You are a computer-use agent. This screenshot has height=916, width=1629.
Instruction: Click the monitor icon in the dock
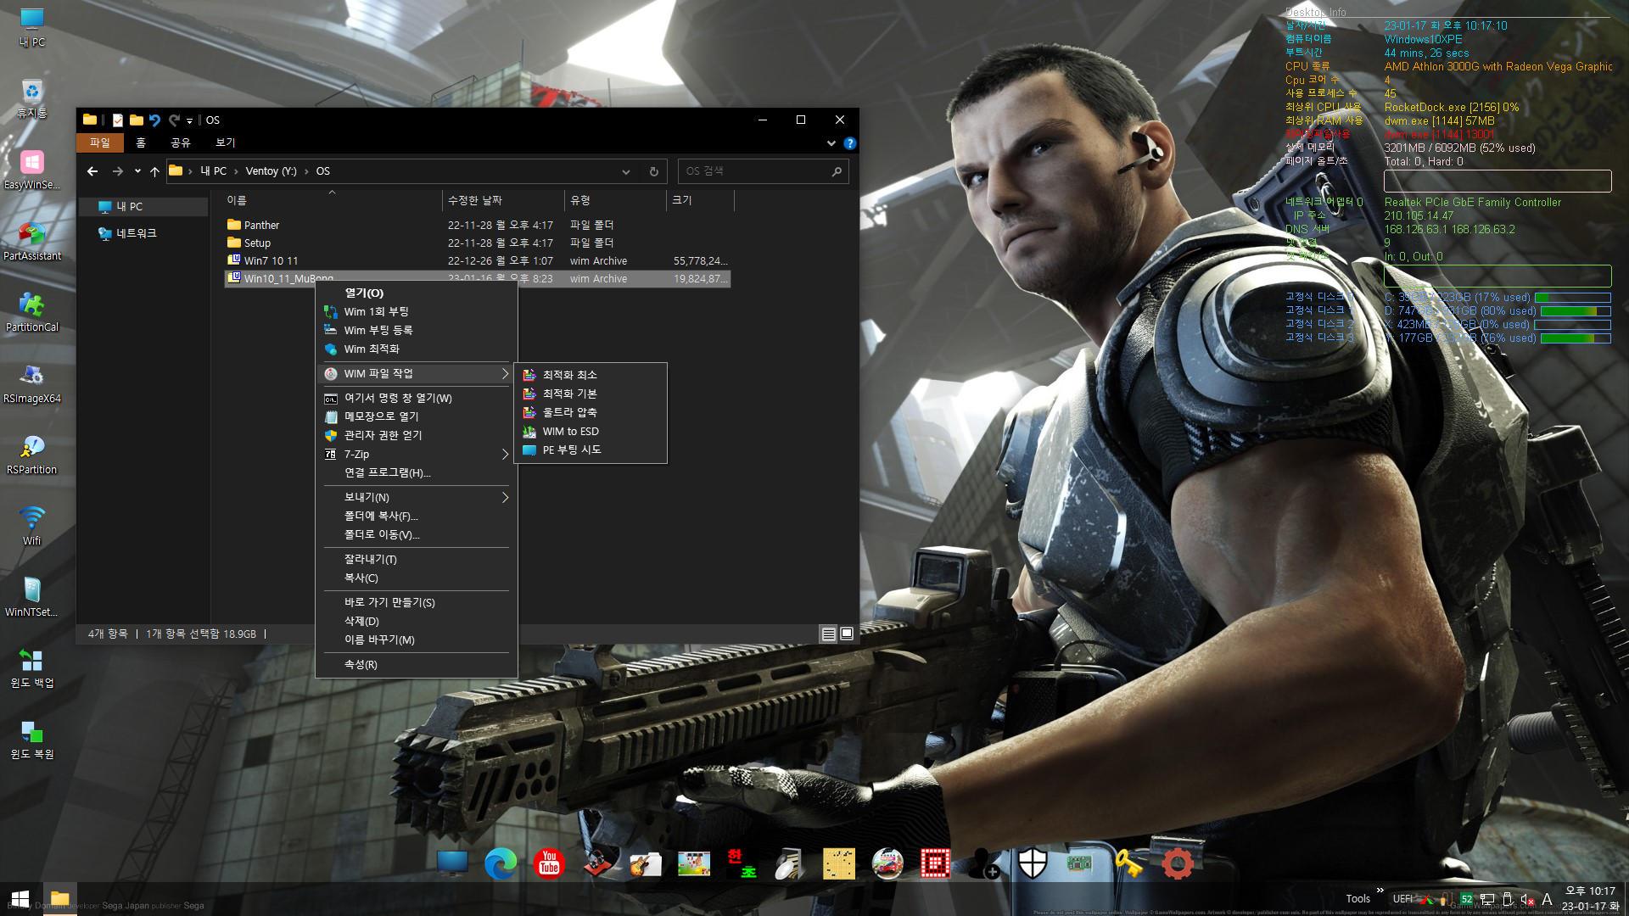tap(452, 863)
